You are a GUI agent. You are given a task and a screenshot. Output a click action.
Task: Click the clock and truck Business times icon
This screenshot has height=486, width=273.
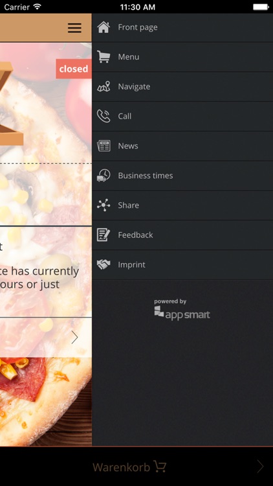tap(104, 176)
